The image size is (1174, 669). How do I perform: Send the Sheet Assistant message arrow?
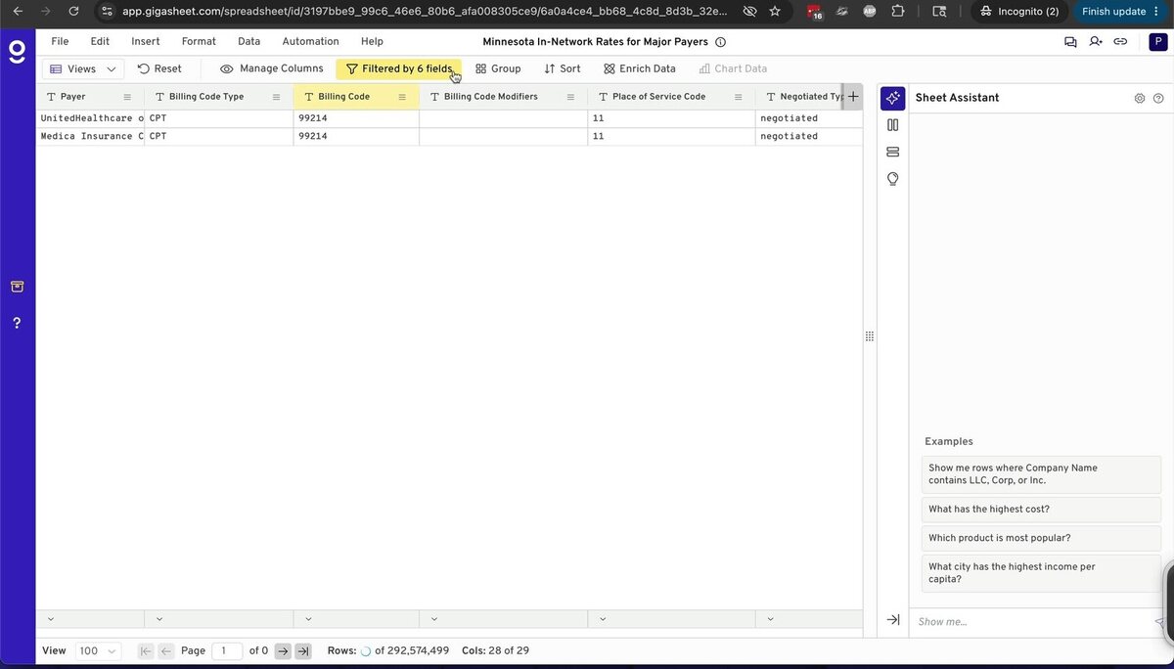point(1160,622)
